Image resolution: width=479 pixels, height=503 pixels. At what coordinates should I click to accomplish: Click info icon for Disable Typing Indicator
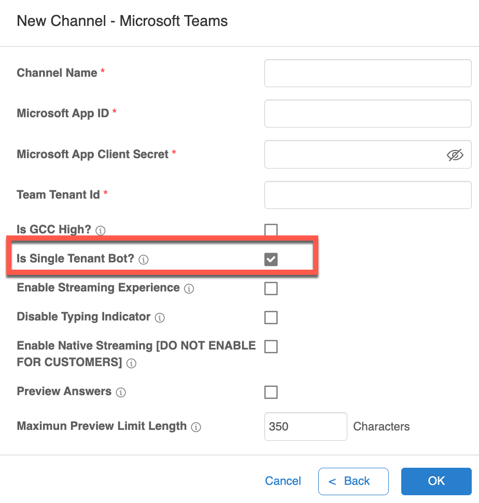[160, 318]
